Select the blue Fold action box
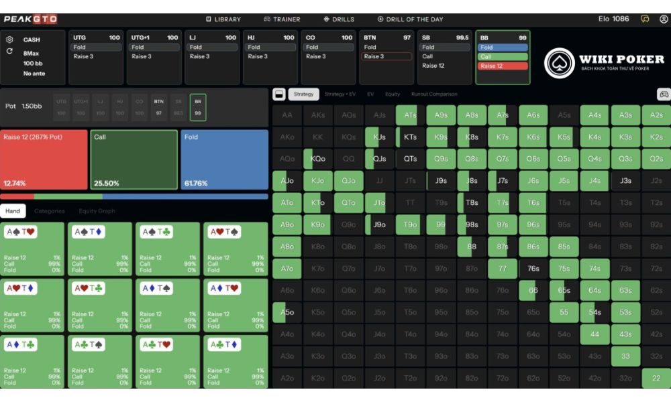Image resolution: width=671 pixels, height=402 pixels. click(225, 159)
